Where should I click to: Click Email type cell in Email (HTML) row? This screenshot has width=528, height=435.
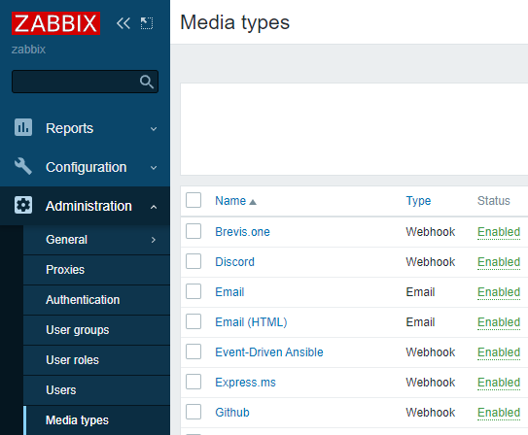(x=420, y=322)
